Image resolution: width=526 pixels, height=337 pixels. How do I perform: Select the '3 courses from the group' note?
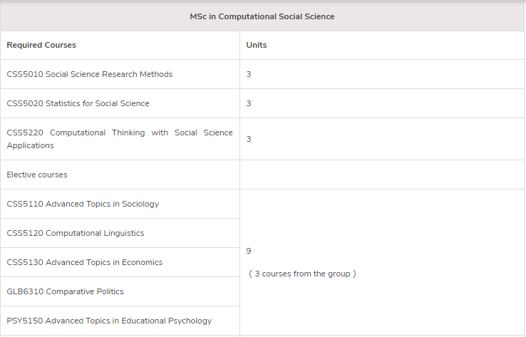tap(303, 274)
